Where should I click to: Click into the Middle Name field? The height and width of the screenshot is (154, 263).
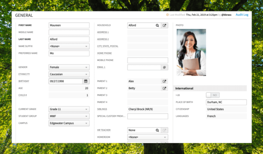tap(69, 32)
